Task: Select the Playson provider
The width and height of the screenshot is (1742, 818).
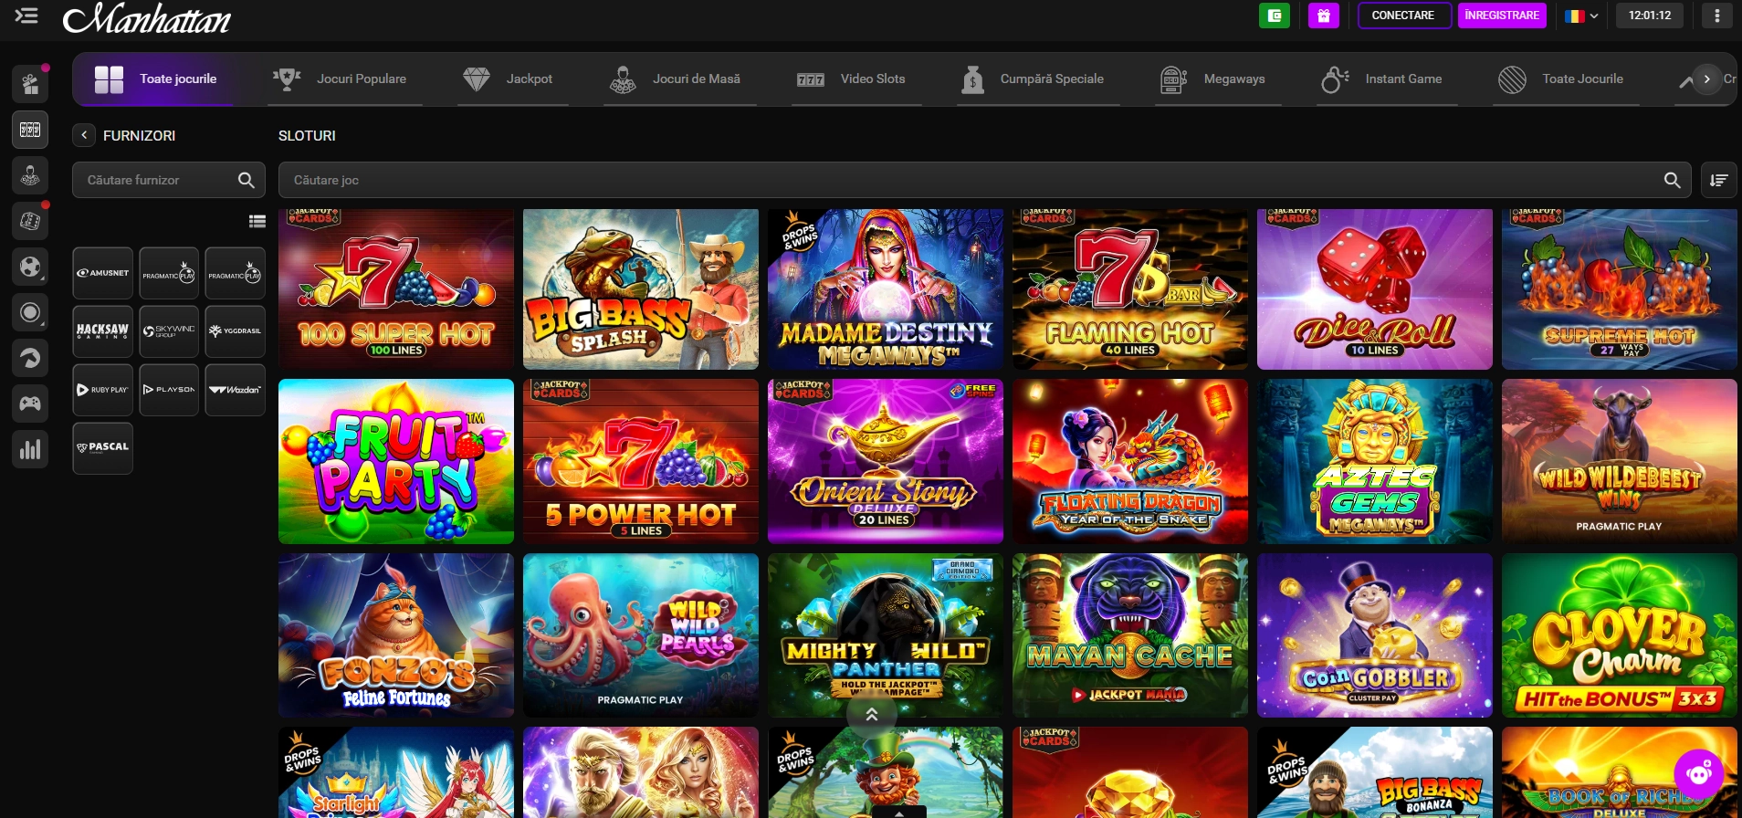Action: coord(169,390)
